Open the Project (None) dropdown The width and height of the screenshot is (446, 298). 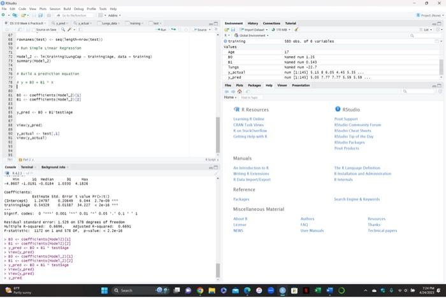429,15
